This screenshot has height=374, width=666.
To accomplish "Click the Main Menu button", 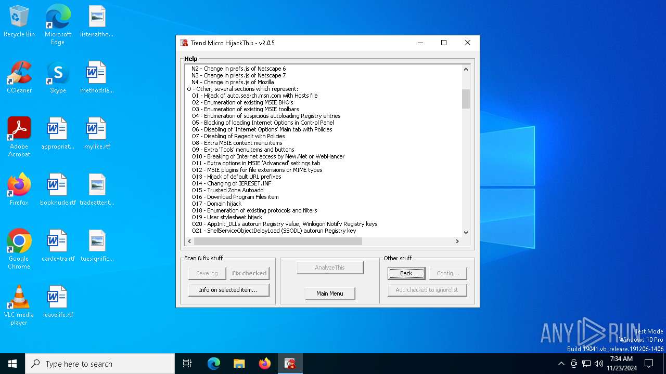I will pos(330,293).
